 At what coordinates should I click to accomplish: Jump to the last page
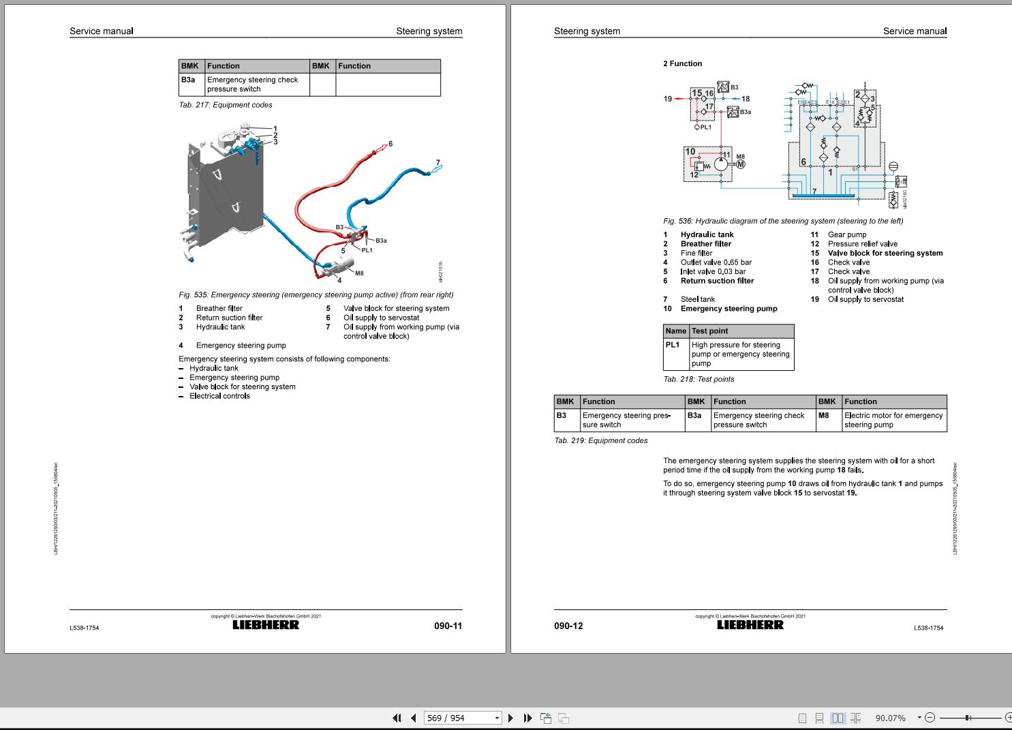527,718
